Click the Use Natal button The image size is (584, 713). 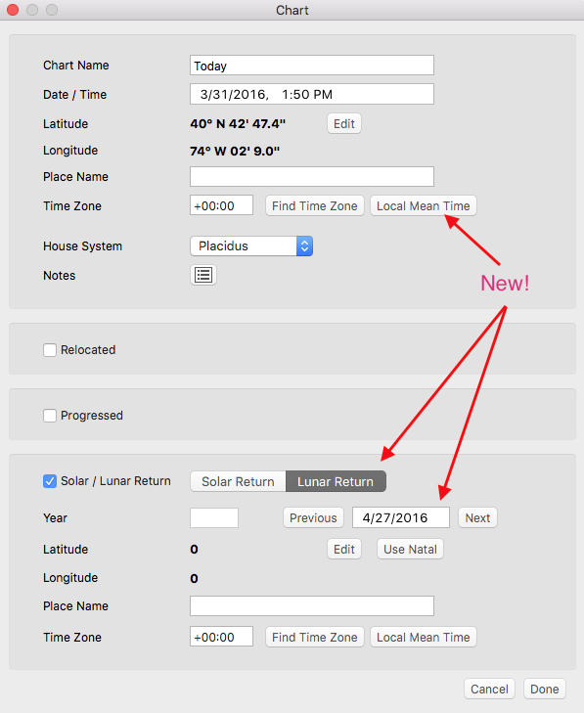click(x=410, y=550)
